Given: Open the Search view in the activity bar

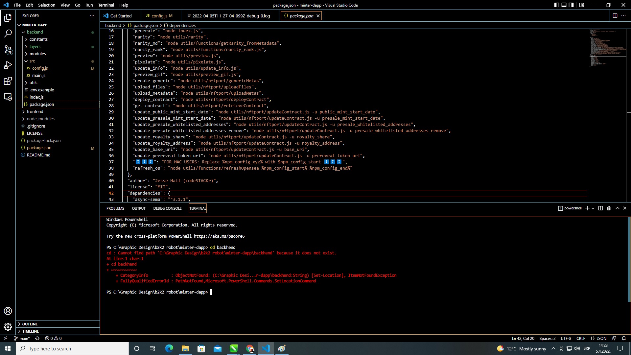Looking at the screenshot, I should click(x=8, y=33).
